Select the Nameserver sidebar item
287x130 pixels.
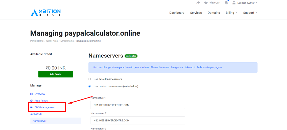(x=56, y=121)
